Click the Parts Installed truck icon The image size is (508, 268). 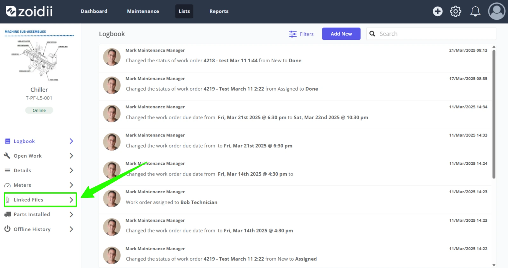tap(7, 214)
